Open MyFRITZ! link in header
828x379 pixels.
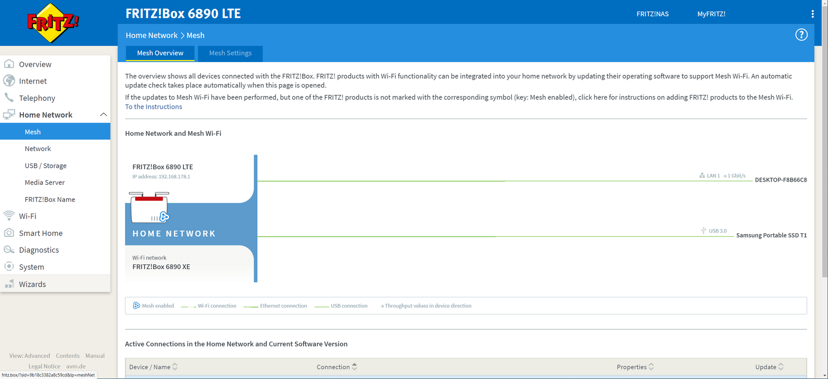tap(711, 14)
